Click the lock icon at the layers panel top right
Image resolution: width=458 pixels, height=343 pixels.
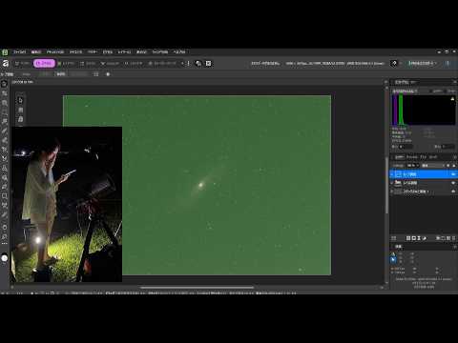(454, 166)
